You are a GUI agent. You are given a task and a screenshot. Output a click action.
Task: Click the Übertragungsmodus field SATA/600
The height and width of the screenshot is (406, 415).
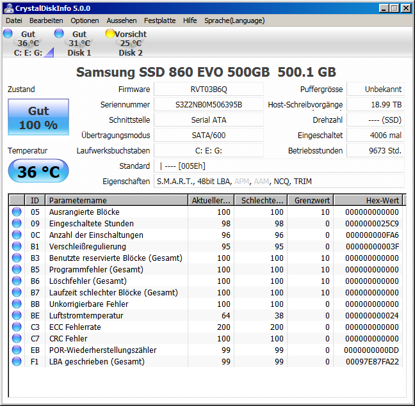click(x=209, y=136)
